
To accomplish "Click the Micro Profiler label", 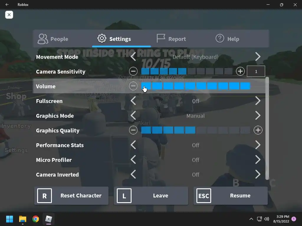I will pyautogui.click(x=54, y=160).
